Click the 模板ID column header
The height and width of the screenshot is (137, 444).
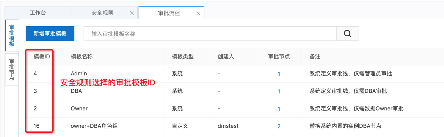42,57
